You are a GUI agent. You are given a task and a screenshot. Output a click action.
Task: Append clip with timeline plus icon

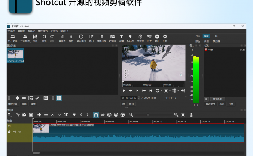[39, 115]
